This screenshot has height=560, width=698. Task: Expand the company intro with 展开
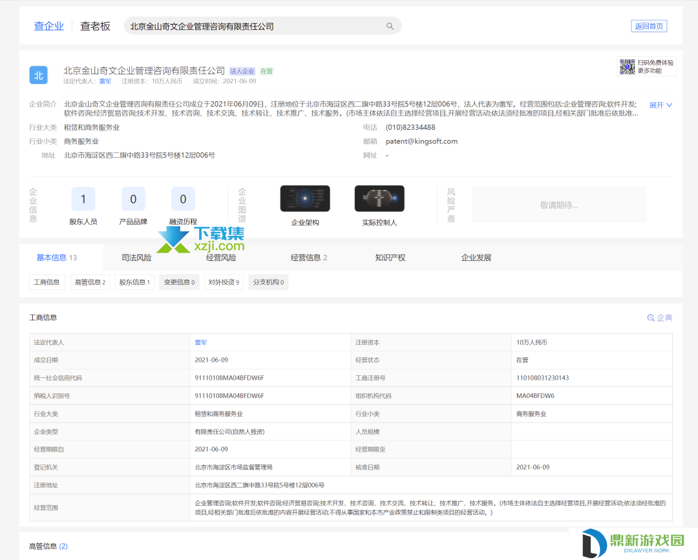click(661, 105)
